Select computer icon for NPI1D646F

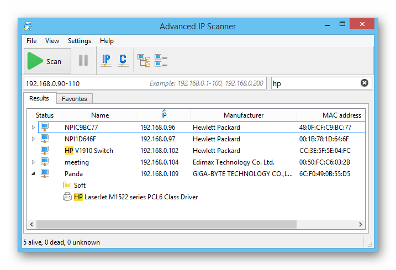tap(45, 139)
